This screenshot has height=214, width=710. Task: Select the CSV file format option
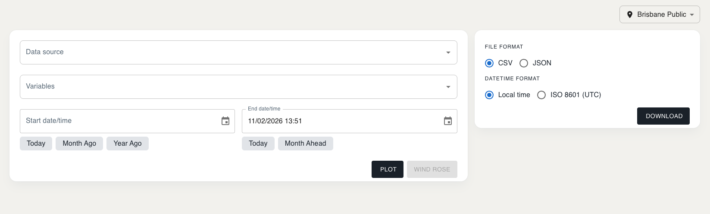coord(489,63)
